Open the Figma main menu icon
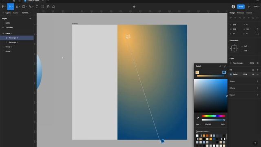 click(3, 7)
